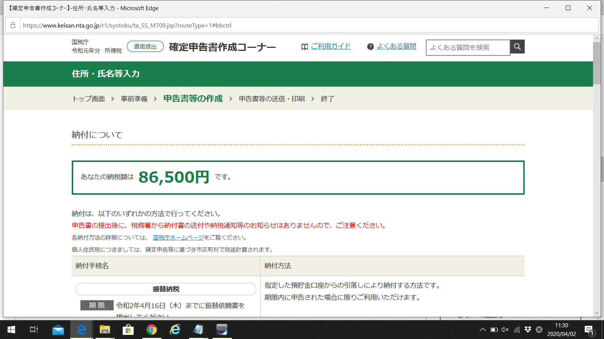Screen dimensions: 604x339
Task: Click the scrollbar down arrow
Action: pos(597,313)
